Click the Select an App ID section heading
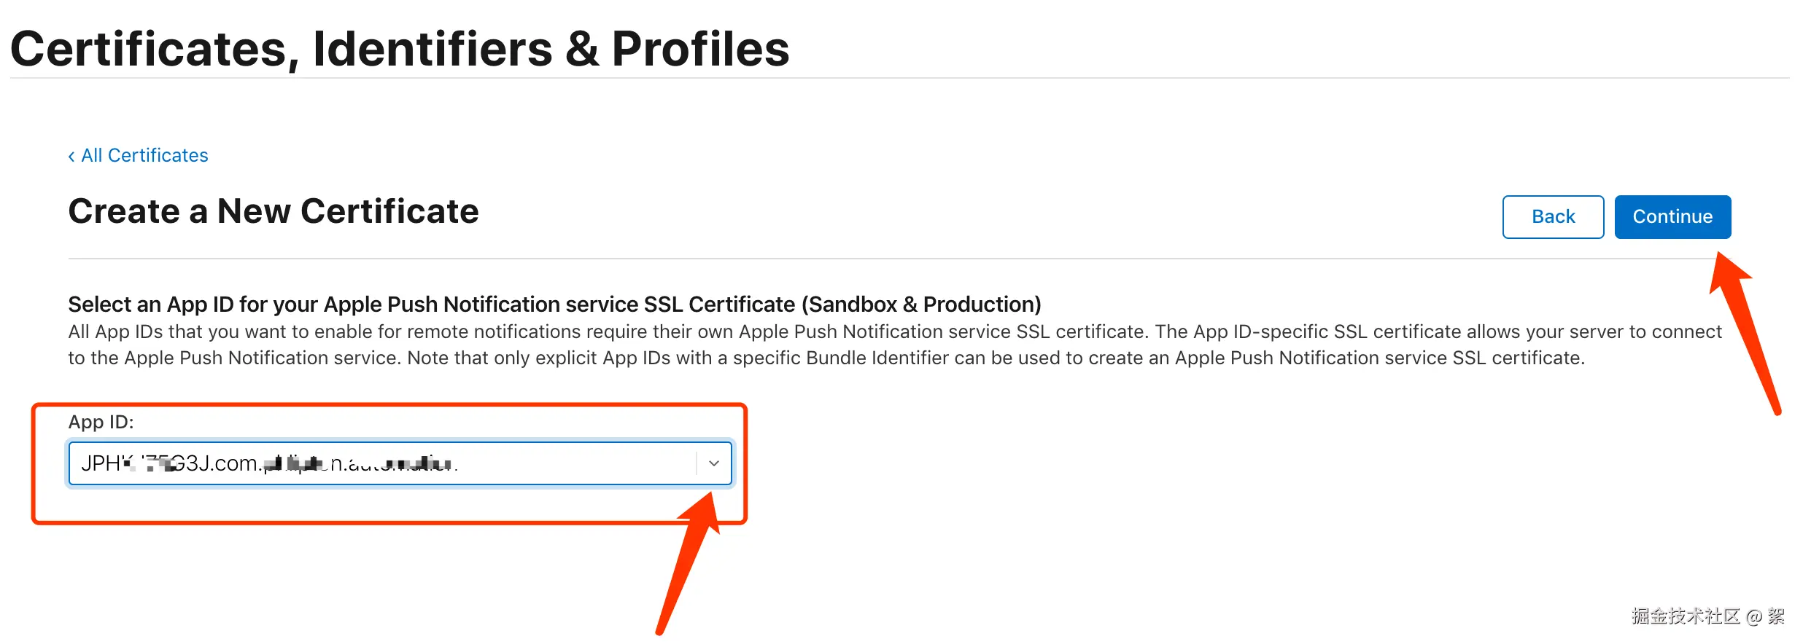The image size is (1803, 644). pyautogui.click(x=554, y=304)
